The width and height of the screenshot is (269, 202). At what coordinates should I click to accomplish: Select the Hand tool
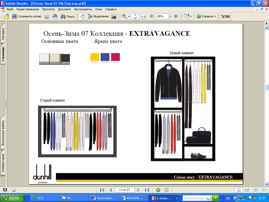(83, 17)
